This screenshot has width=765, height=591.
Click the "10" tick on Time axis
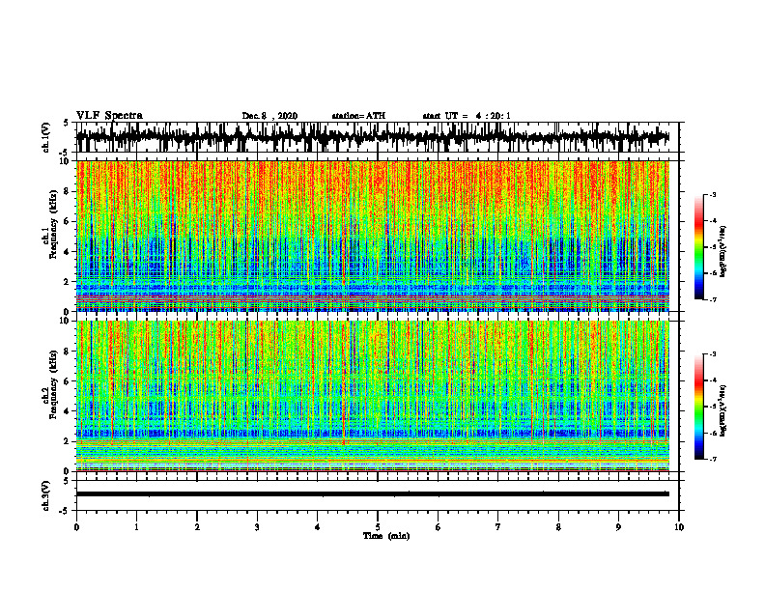click(x=679, y=527)
